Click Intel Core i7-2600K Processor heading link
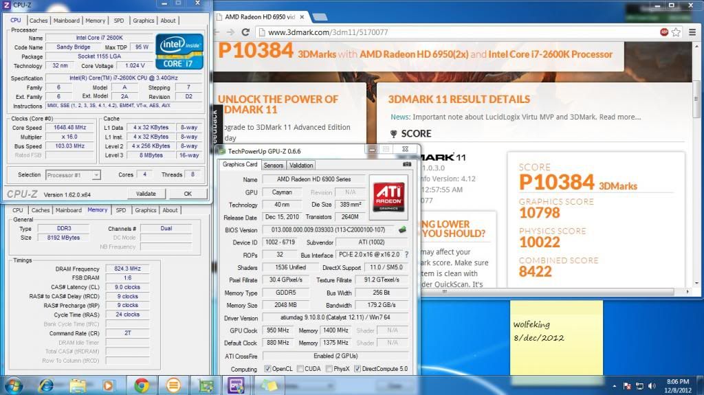The height and width of the screenshot is (395, 704). pos(551,54)
